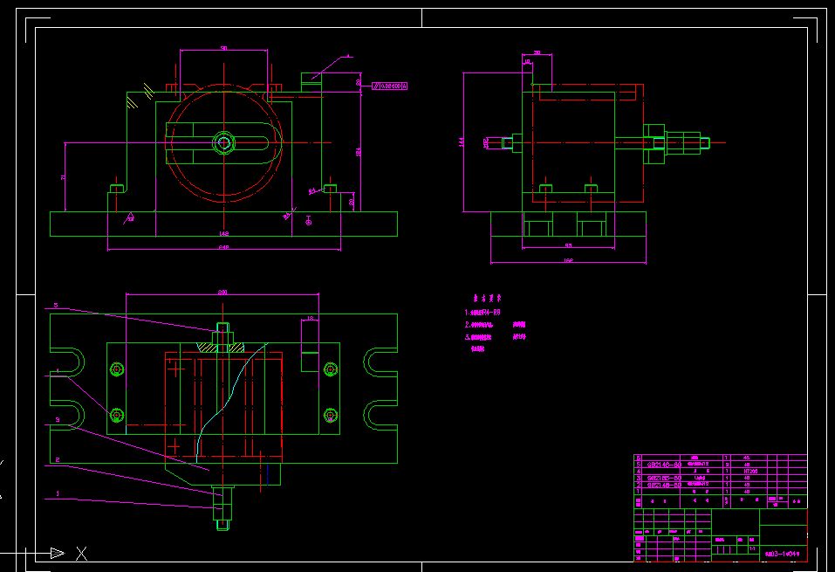Pick the cyan center bolt circle in front view
The width and height of the screenshot is (835, 572).
click(223, 143)
